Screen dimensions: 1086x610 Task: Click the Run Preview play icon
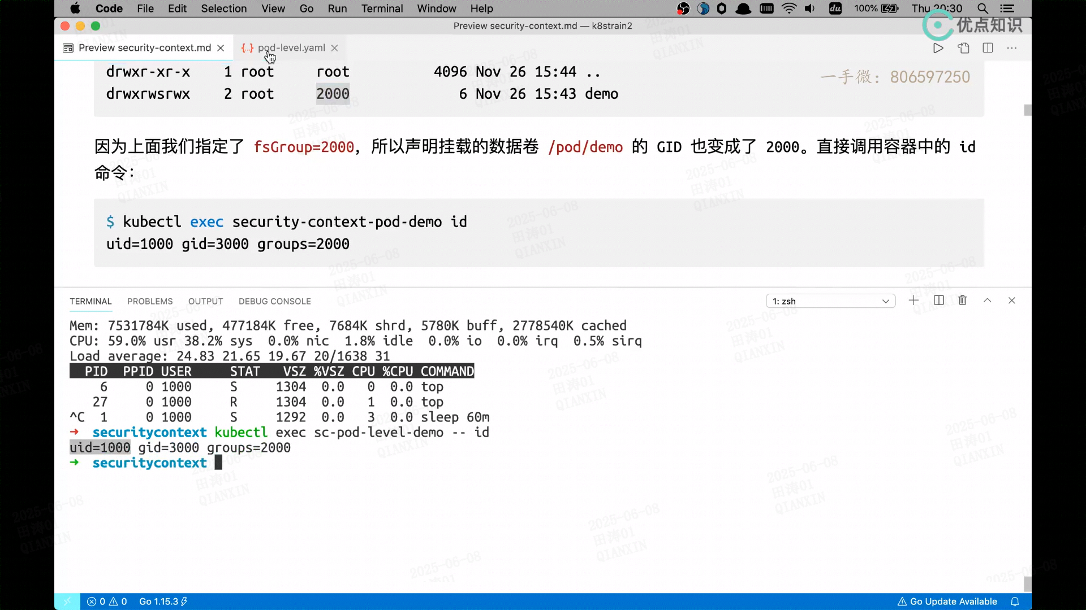(938, 48)
